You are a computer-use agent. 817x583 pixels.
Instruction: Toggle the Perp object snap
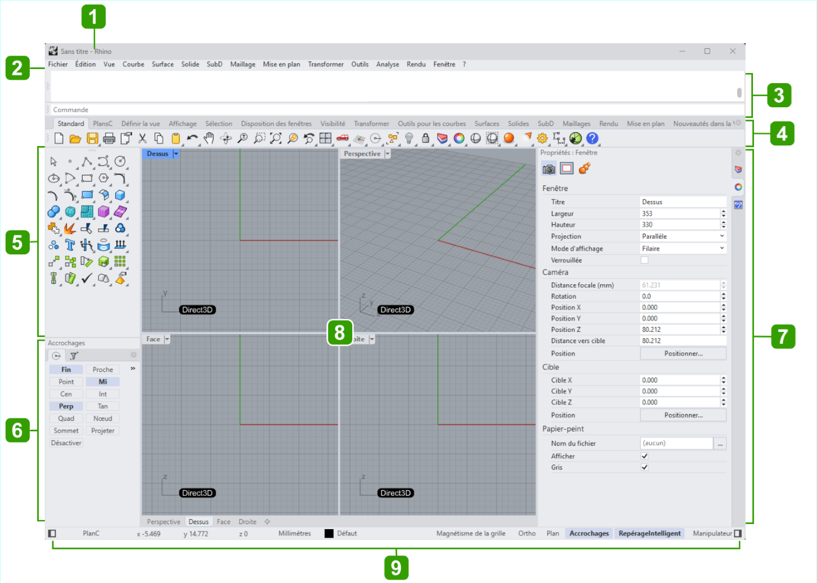(66, 406)
